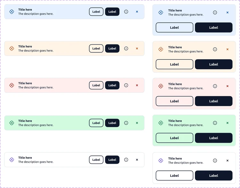Click the dark Label button in the wide red banner
Screen dimensions: 240x188
click(112, 85)
